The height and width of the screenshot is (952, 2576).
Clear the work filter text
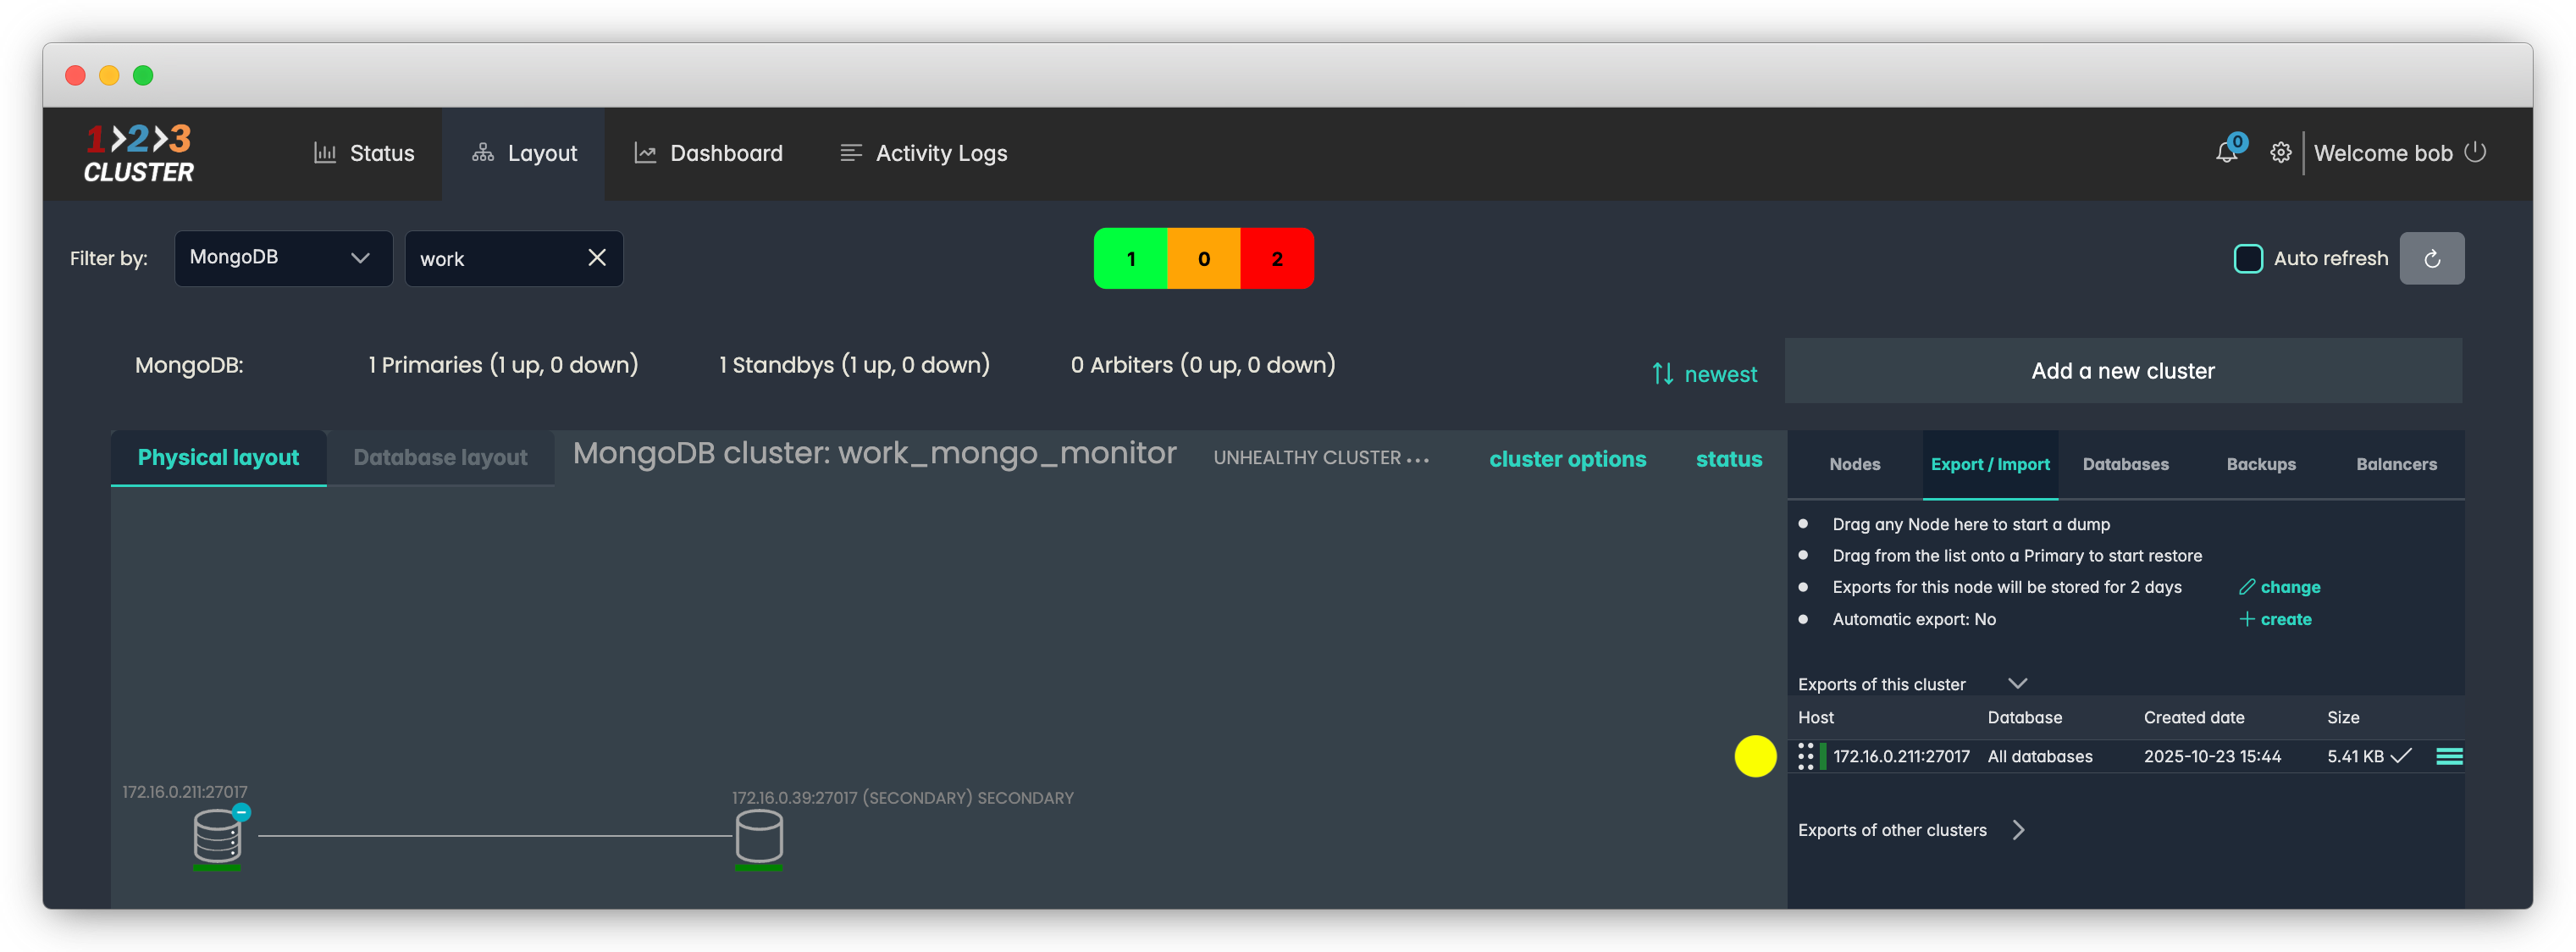[x=597, y=258]
